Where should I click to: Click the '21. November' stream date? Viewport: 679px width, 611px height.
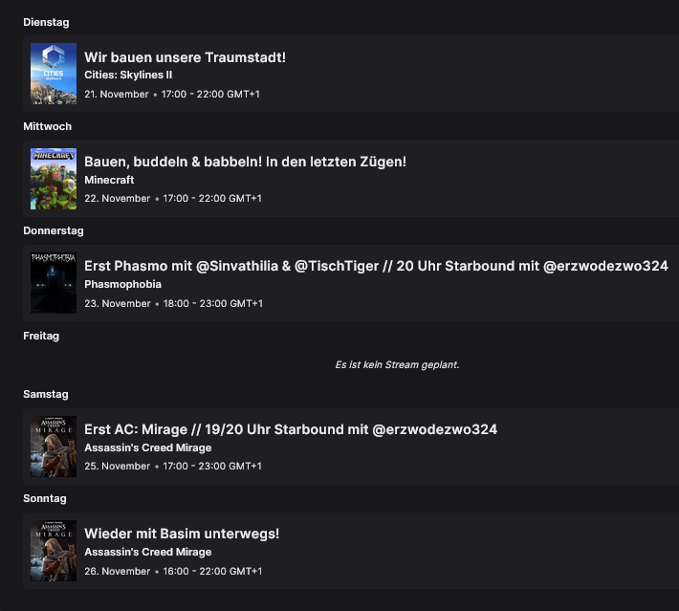pyautogui.click(x=117, y=94)
